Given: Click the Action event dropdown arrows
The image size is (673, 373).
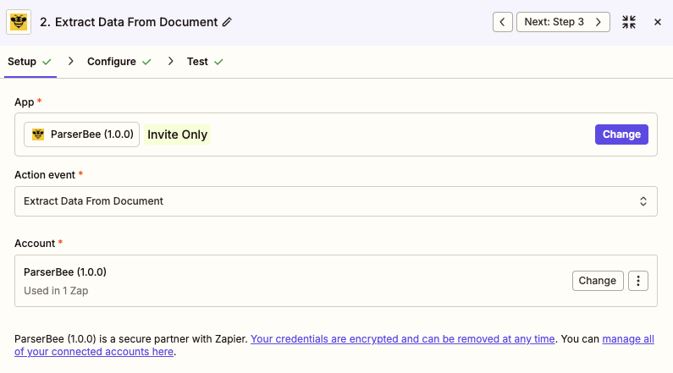Looking at the screenshot, I should (x=643, y=201).
